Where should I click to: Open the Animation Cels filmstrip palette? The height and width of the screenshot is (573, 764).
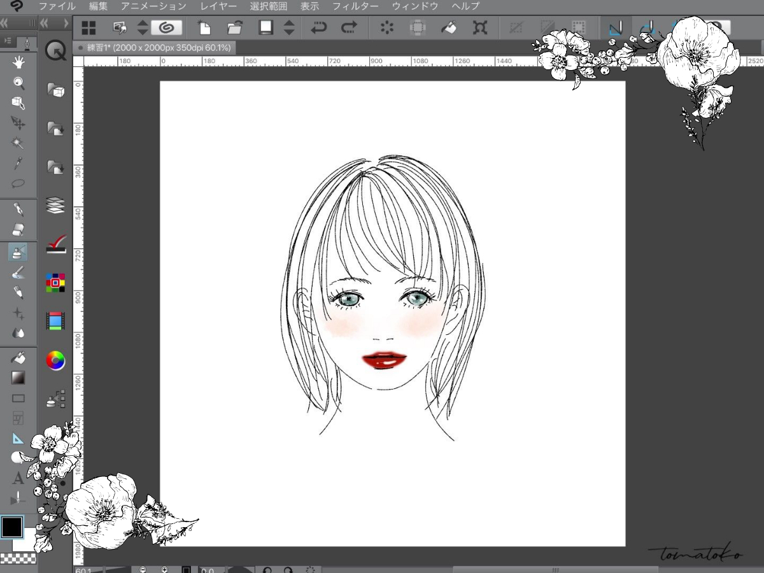point(55,321)
